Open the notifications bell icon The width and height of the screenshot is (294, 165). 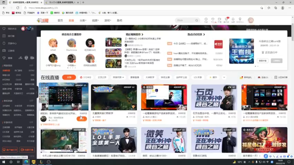tap(233, 19)
